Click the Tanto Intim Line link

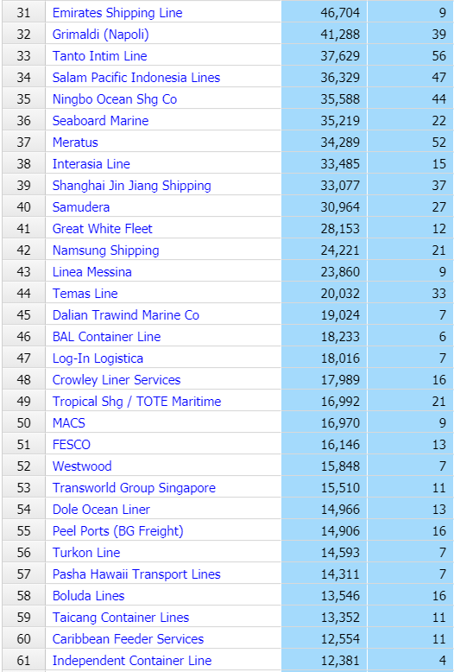pyautogui.click(x=100, y=56)
